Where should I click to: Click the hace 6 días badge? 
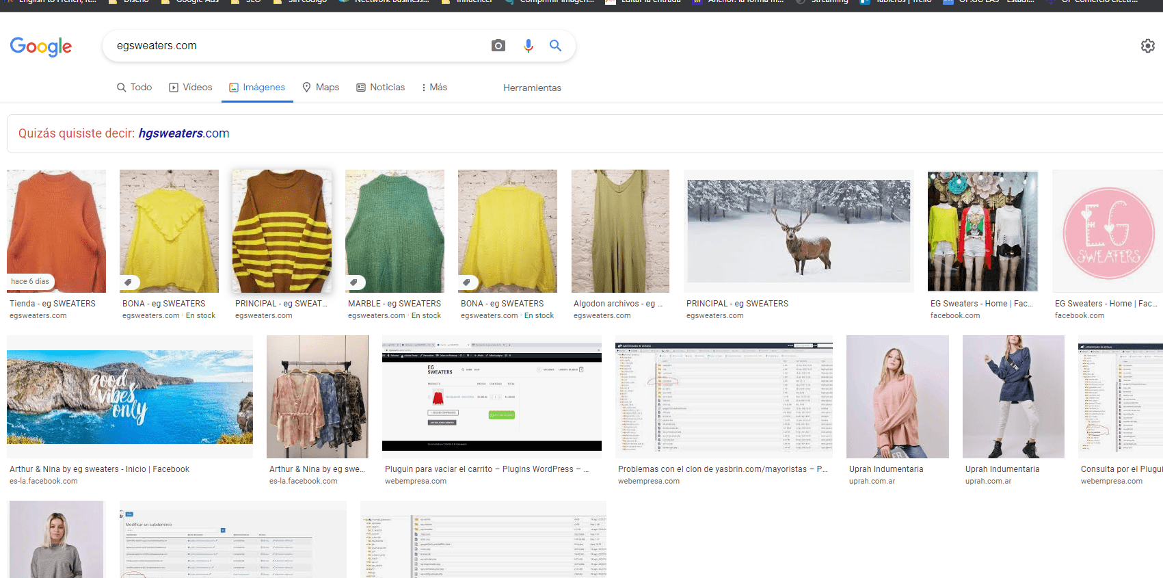tap(30, 281)
